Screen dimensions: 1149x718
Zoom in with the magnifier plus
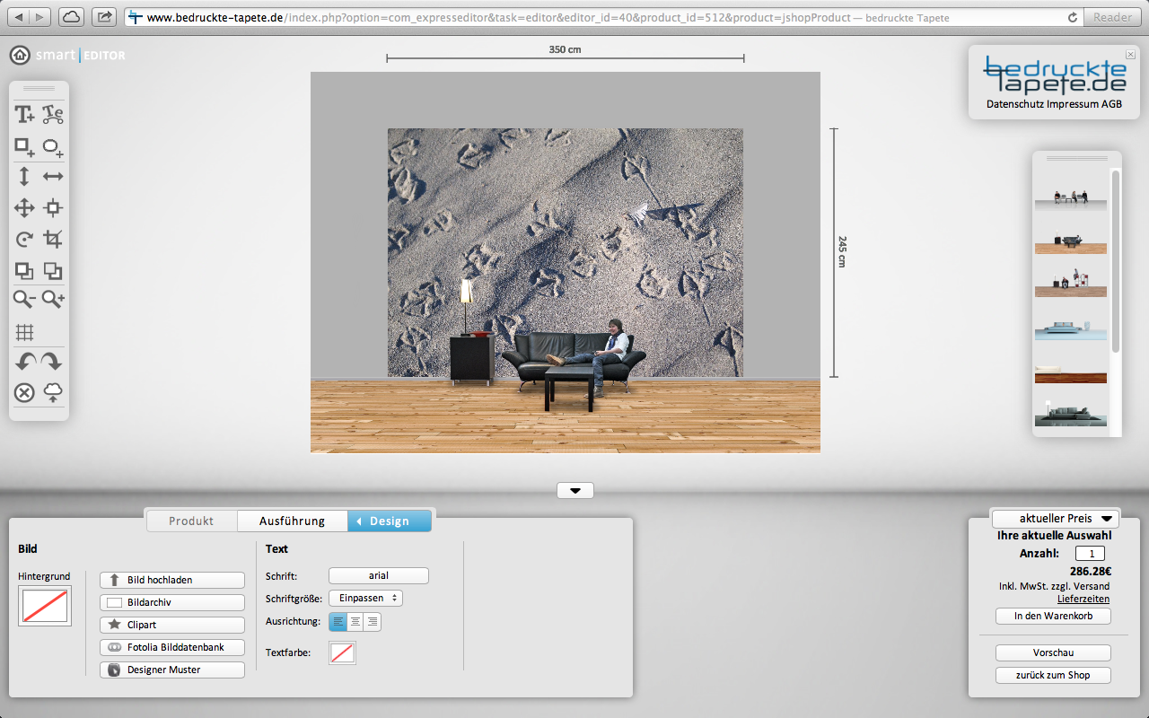tap(53, 300)
